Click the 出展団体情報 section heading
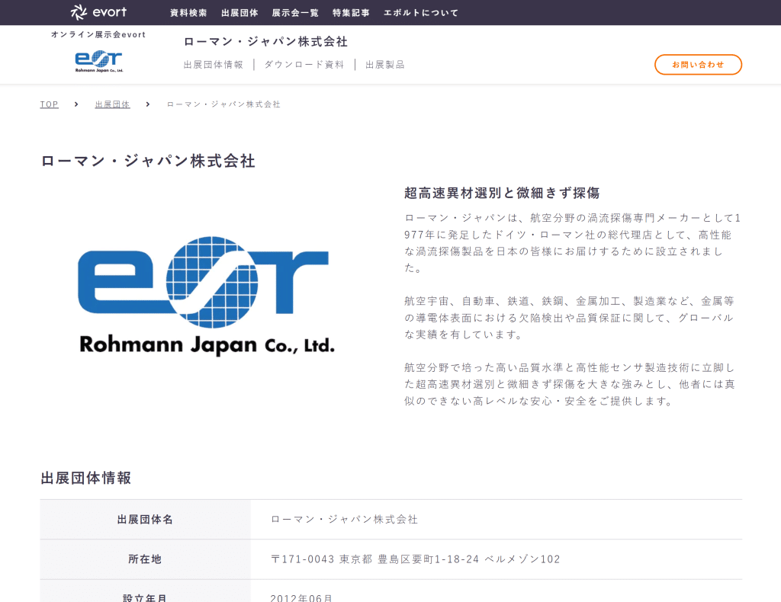 (x=85, y=478)
